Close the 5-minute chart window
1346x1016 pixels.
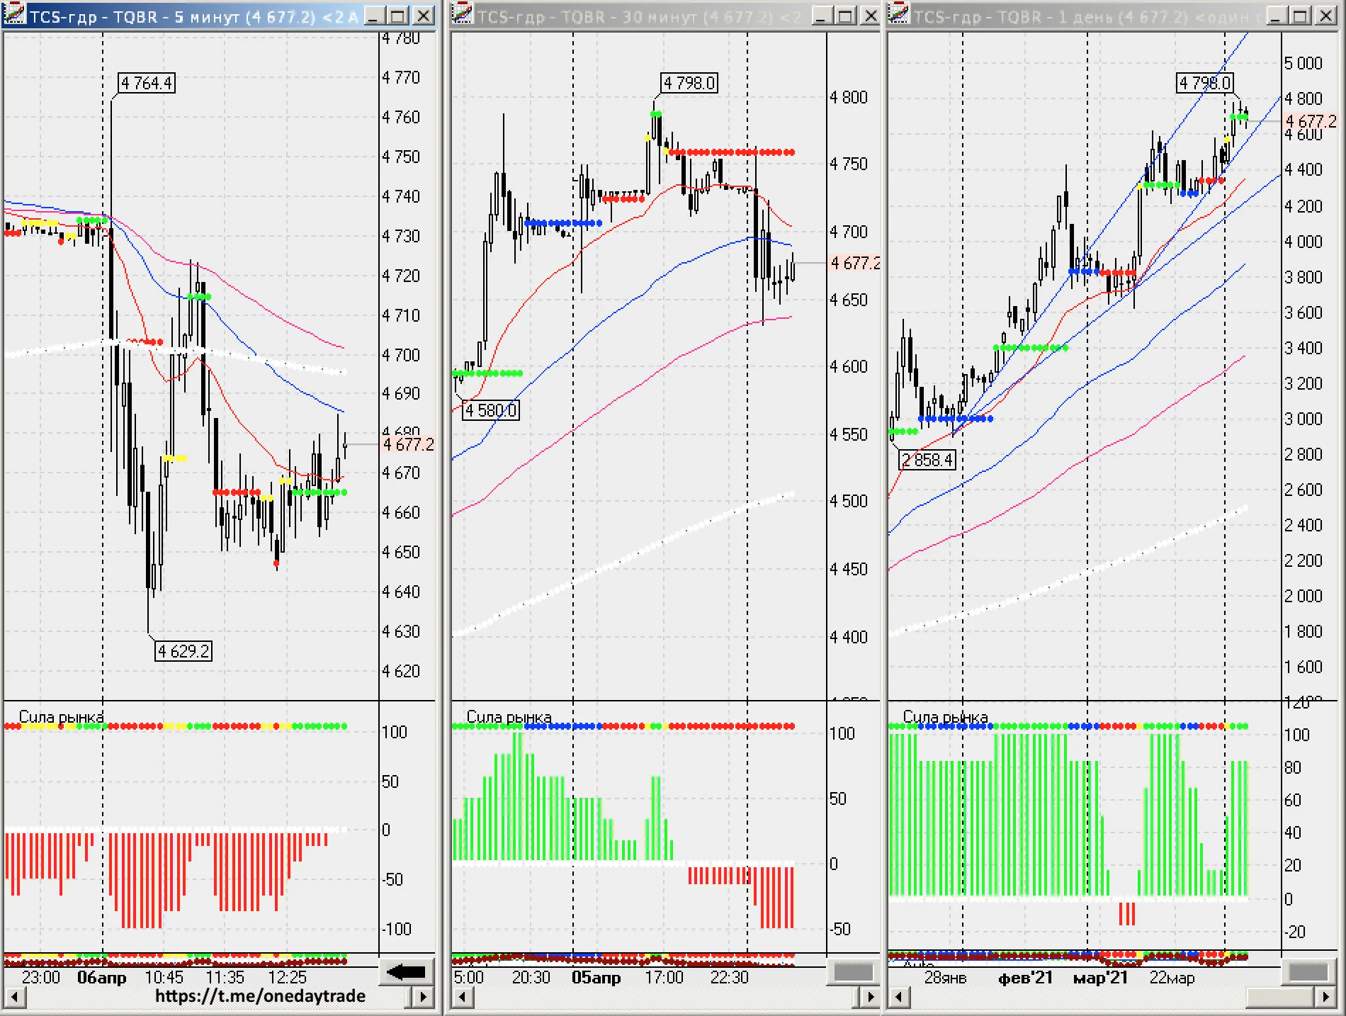424,16
